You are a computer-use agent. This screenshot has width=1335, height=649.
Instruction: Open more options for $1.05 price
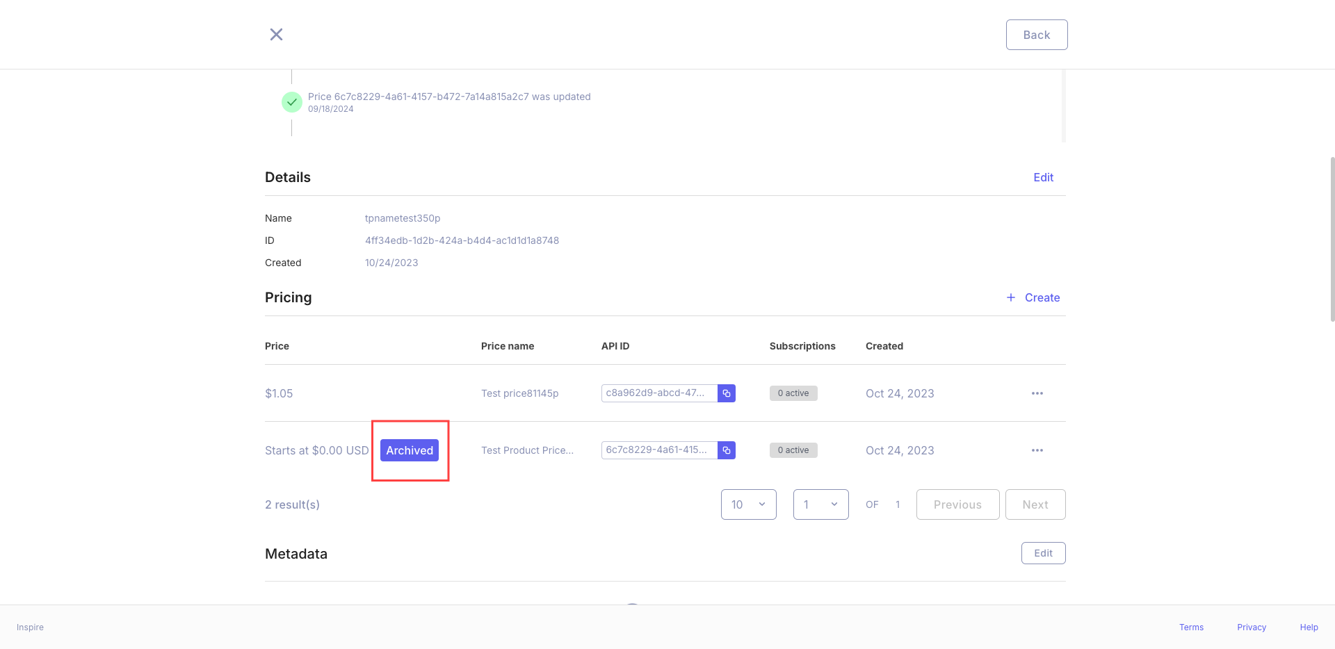point(1037,393)
